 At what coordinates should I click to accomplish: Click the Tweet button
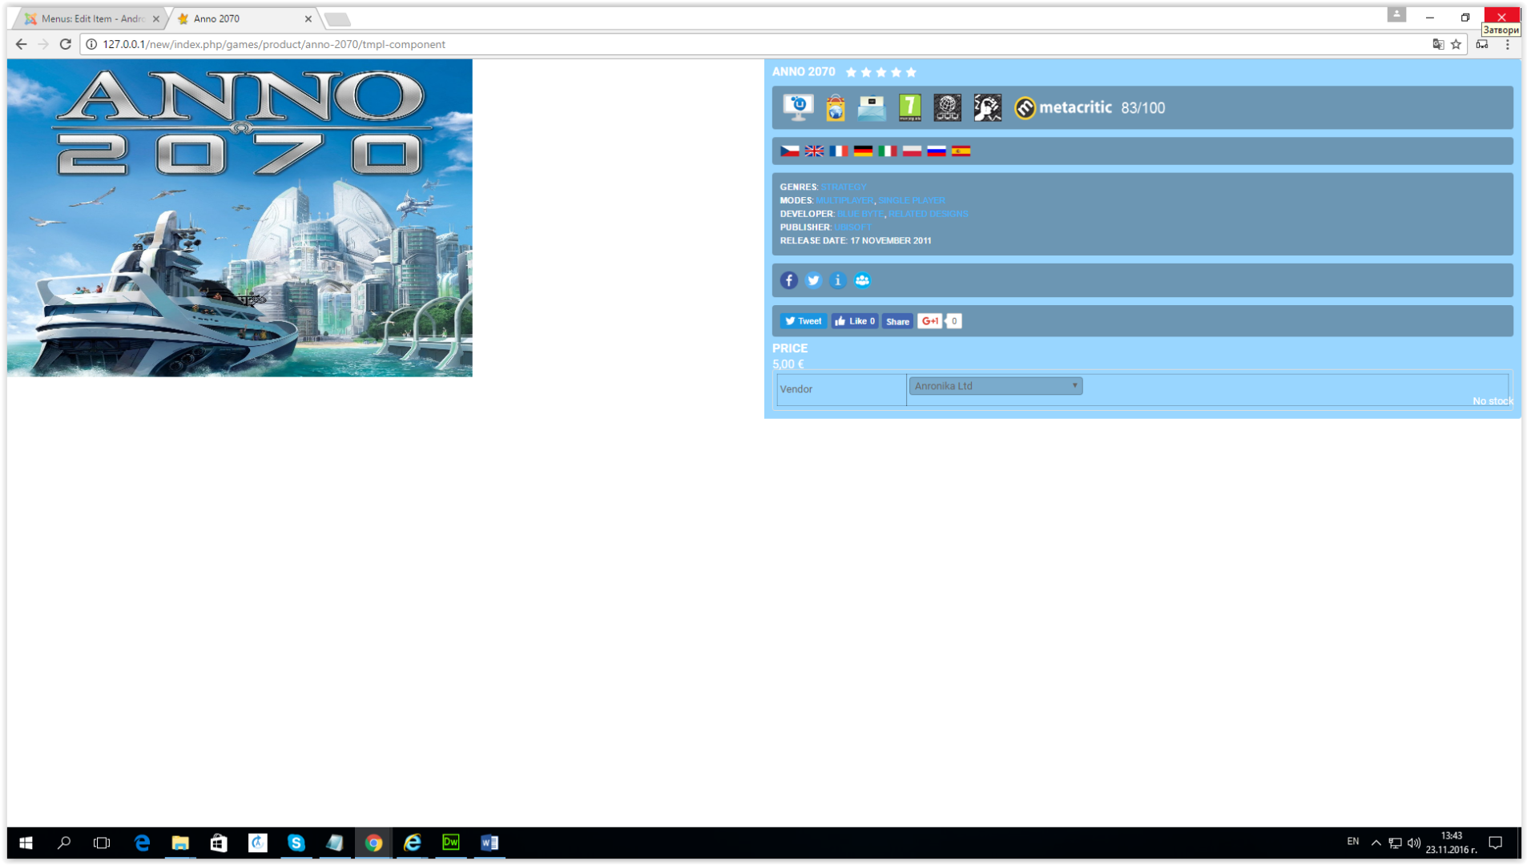pos(803,321)
